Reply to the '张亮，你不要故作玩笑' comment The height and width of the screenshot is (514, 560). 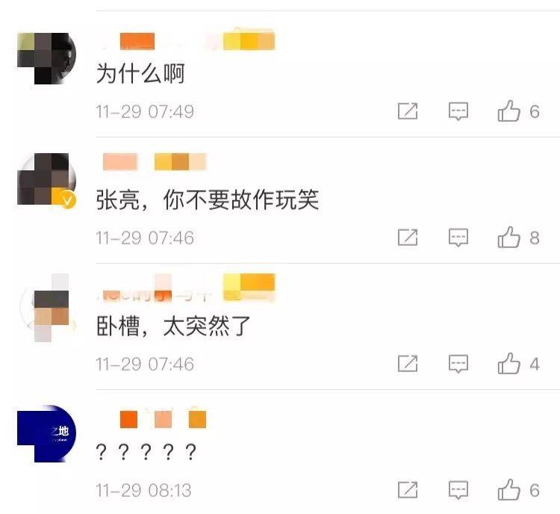(x=458, y=238)
